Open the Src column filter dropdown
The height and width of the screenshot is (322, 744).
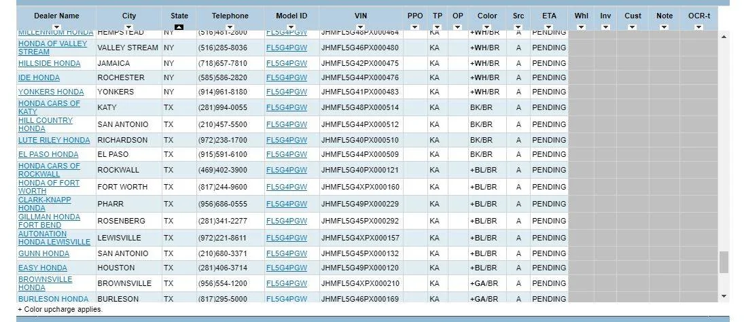518,27
